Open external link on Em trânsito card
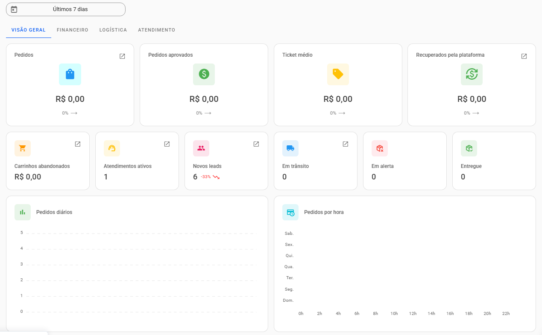 (346, 144)
